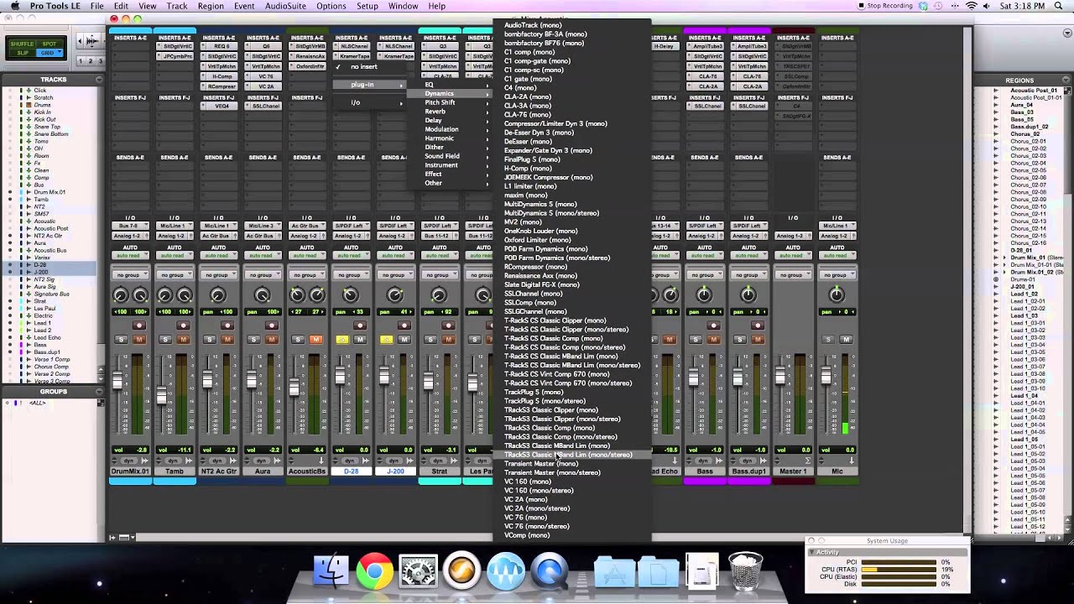Click the zoom toggle waveform icon in the toolbar
Image resolution: width=1074 pixels, height=604 pixels.
click(x=91, y=40)
